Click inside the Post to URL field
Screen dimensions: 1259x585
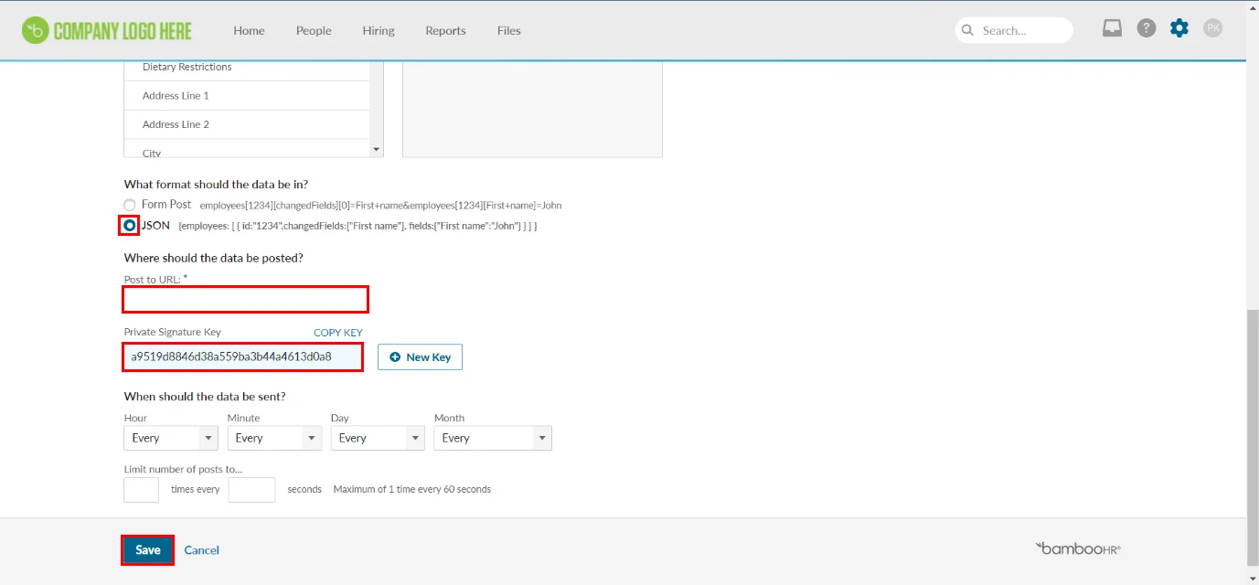245,299
